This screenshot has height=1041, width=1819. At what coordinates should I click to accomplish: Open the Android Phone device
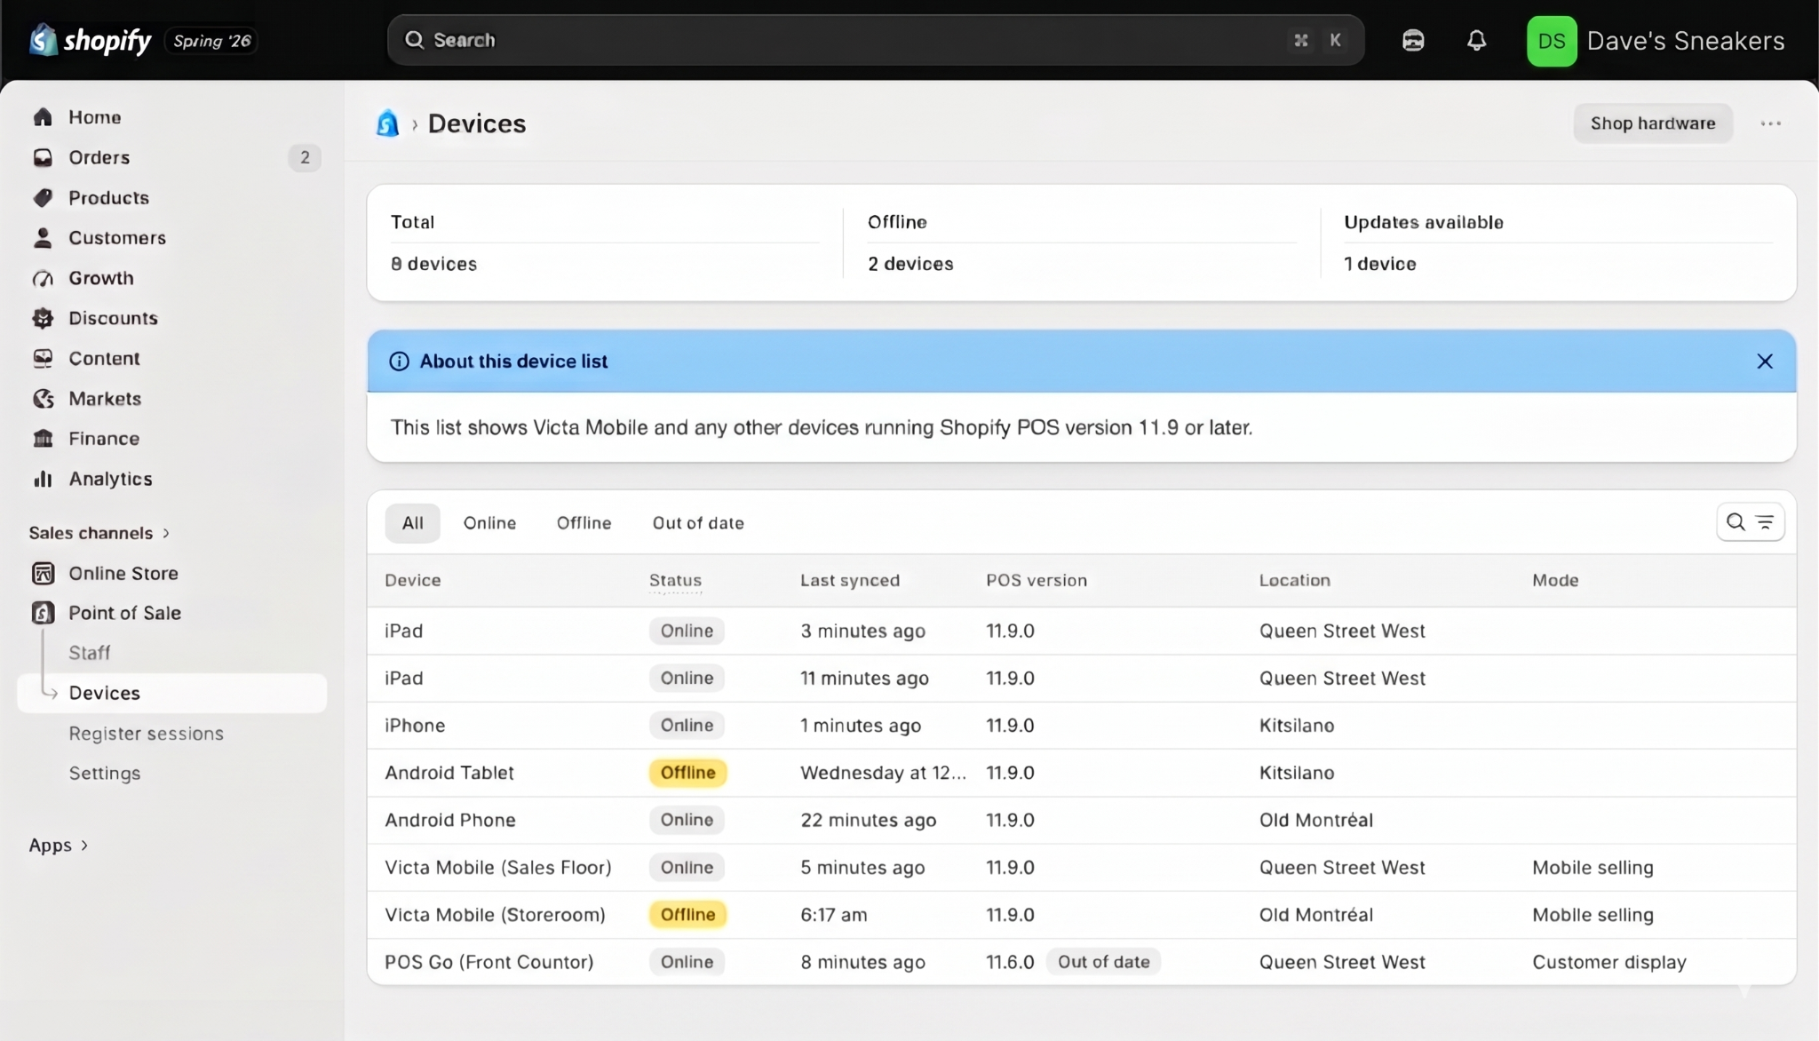point(1081,820)
